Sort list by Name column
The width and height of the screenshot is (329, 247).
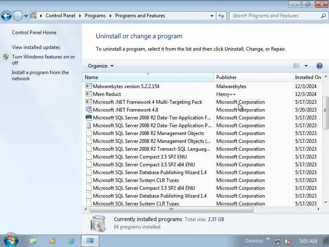[x=148, y=77]
